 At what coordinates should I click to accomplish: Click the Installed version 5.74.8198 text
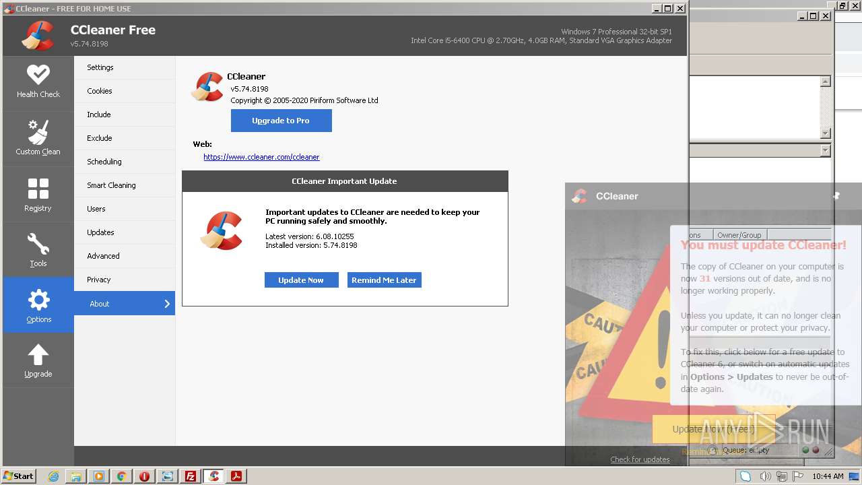tap(311, 245)
